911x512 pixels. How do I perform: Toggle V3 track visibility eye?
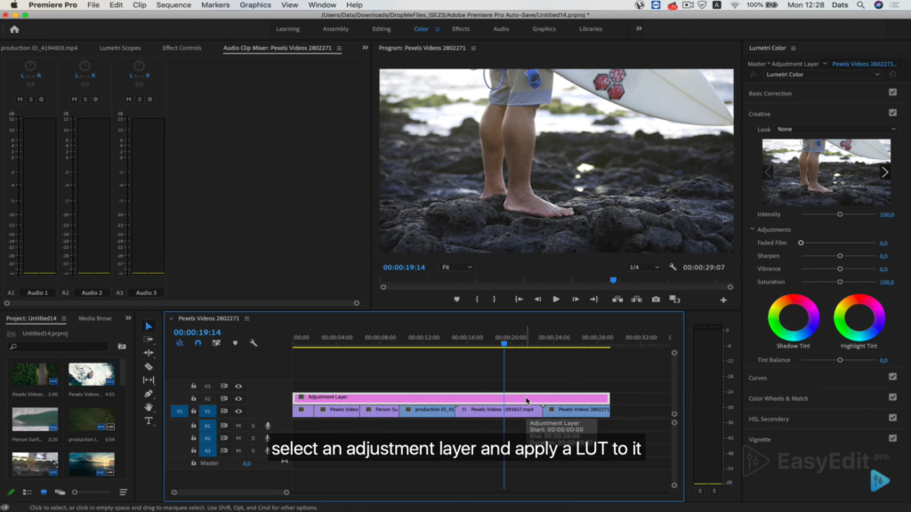pyautogui.click(x=238, y=386)
